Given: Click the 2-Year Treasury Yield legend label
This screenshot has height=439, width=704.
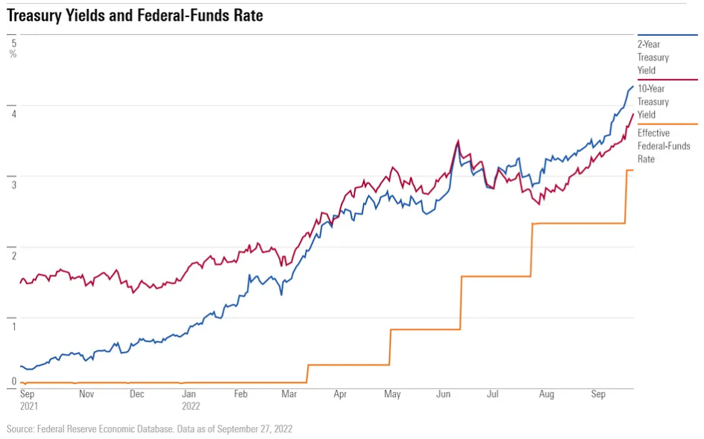Looking at the screenshot, I should point(653,57).
